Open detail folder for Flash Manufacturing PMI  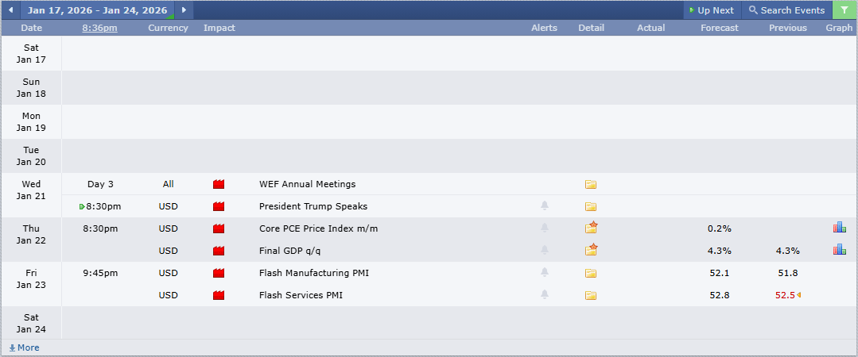(590, 274)
